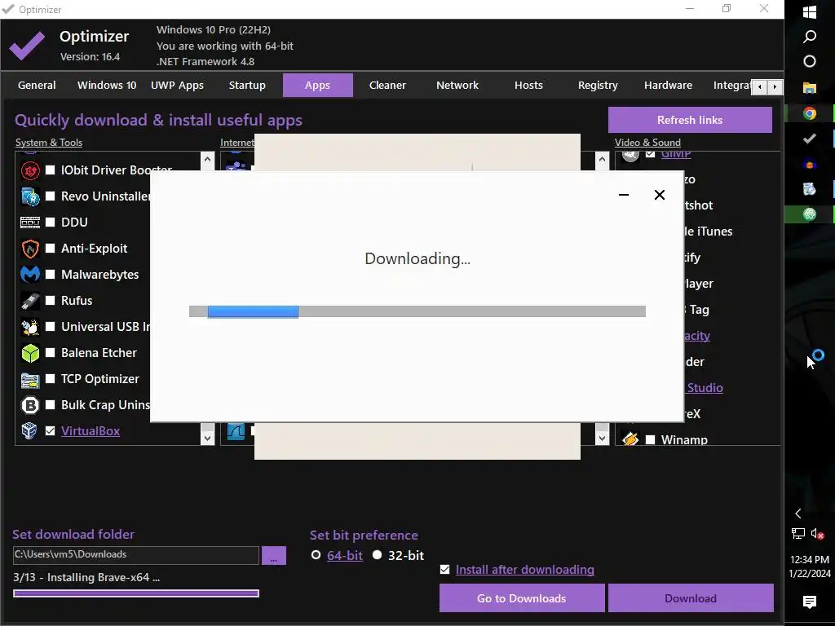Browse download folder with the ... button
Viewport: 835px width, 626px height.
pyautogui.click(x=274, y=555)
